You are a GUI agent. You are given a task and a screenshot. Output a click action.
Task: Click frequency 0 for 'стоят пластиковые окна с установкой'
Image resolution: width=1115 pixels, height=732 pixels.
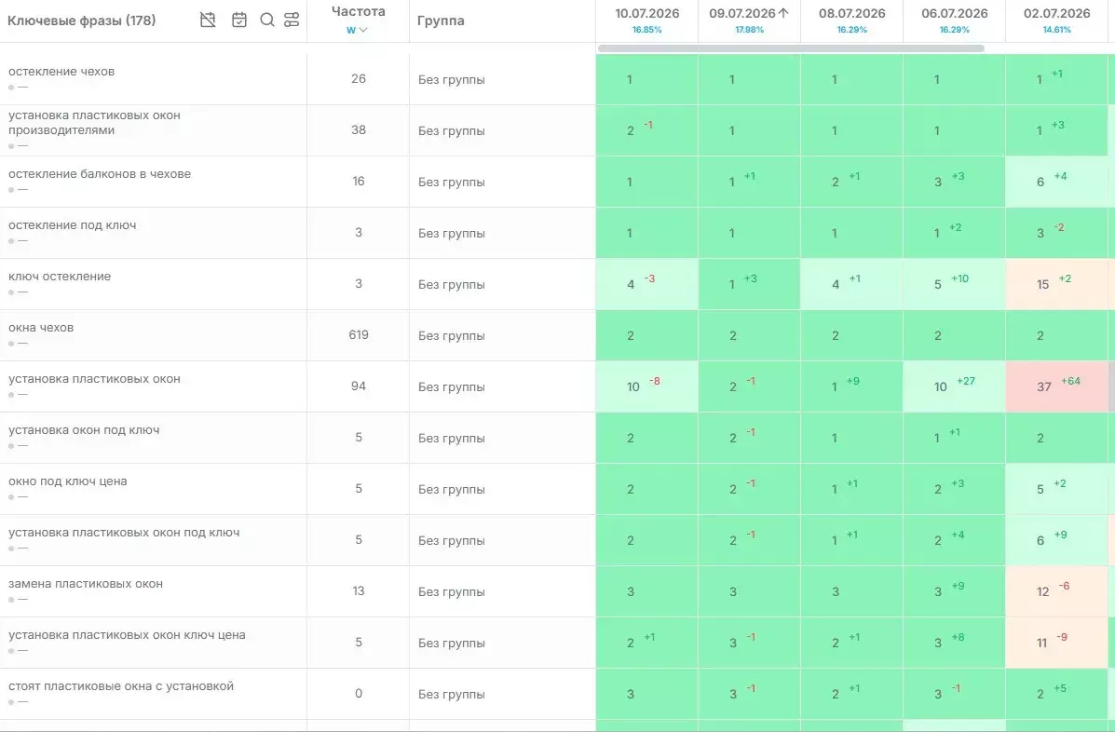[359, 693]
